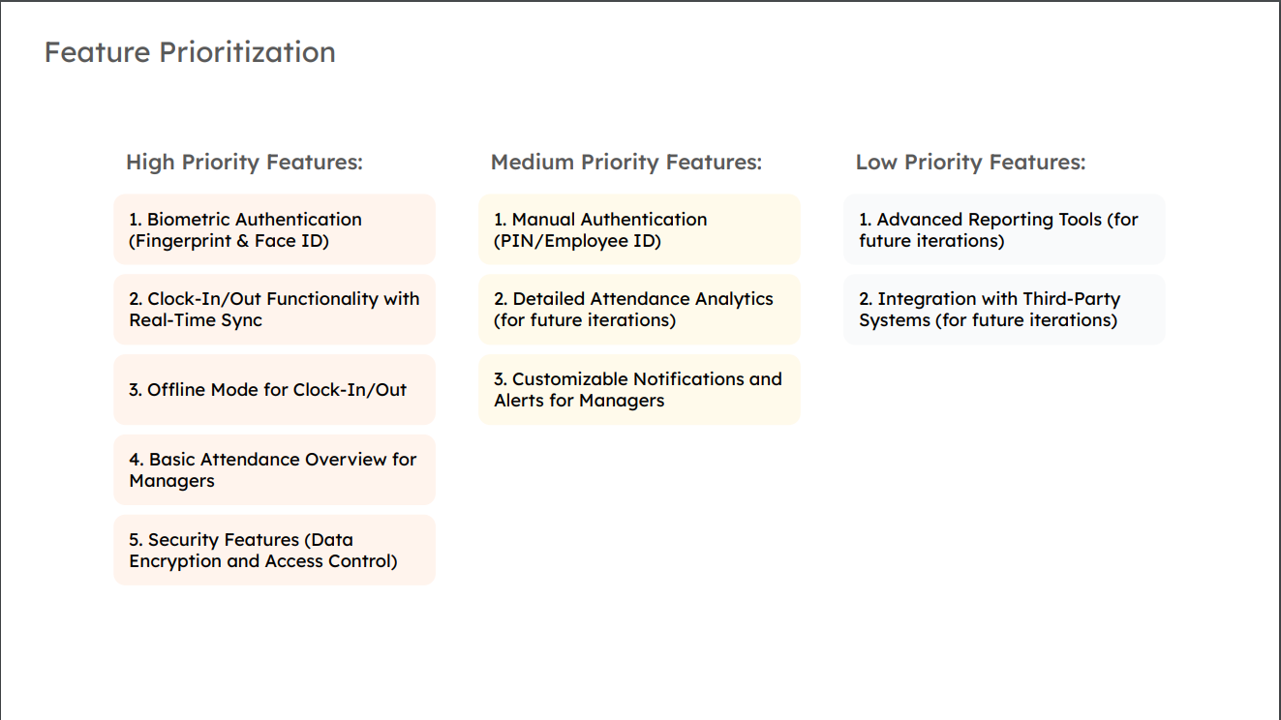The width and height of the screenshot is (1281, 720).
Task: Click the "Real-Time Sync" text line
Action: pyautogui.click(x=196, y=321)
